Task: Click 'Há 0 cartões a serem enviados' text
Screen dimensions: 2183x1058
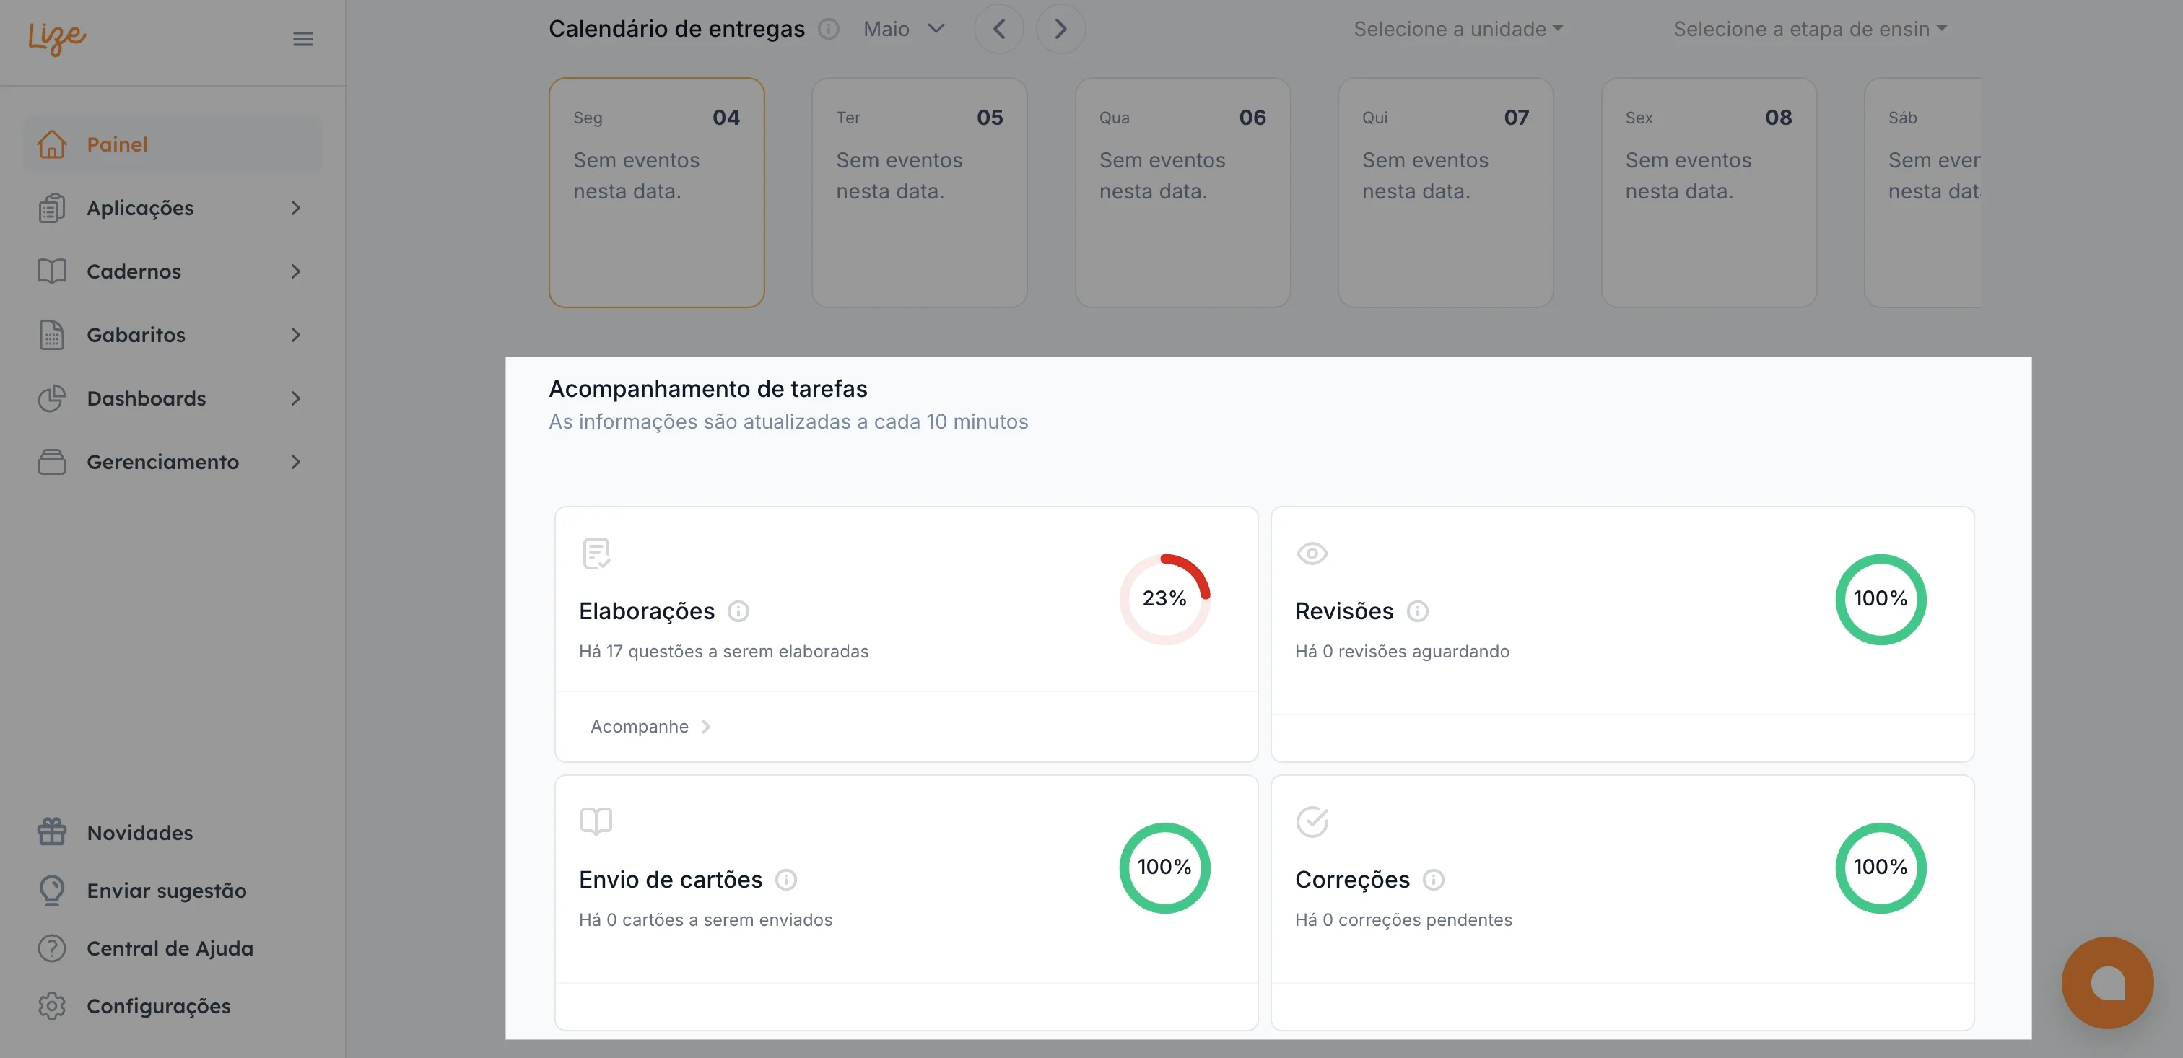Action: 706,919
